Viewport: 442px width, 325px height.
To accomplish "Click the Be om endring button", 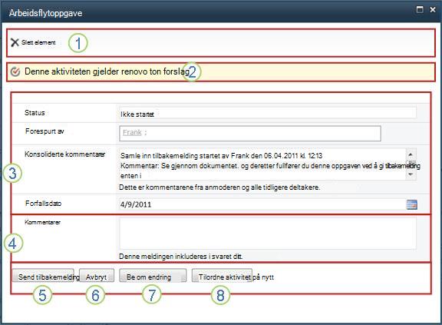I will click(153, 276).
